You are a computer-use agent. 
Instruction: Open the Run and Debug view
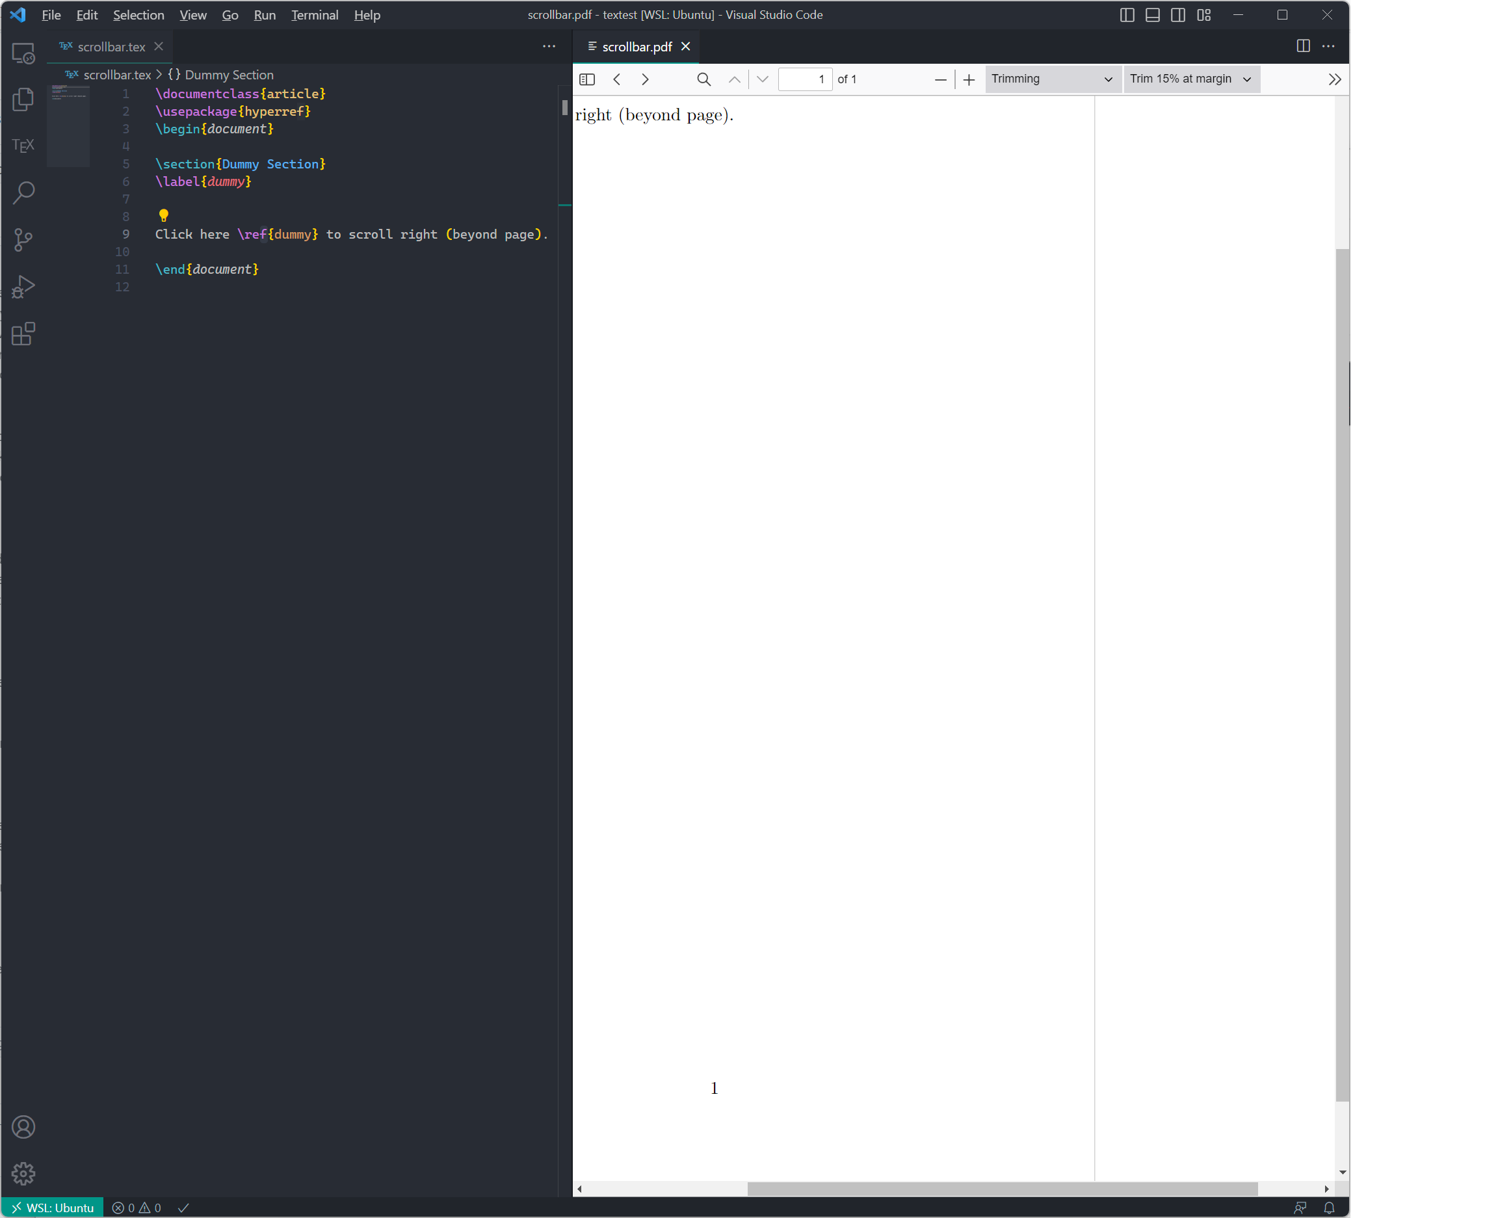pos(23,286)
